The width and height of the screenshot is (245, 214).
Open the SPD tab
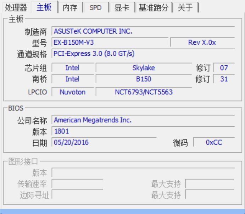point(96,7)
